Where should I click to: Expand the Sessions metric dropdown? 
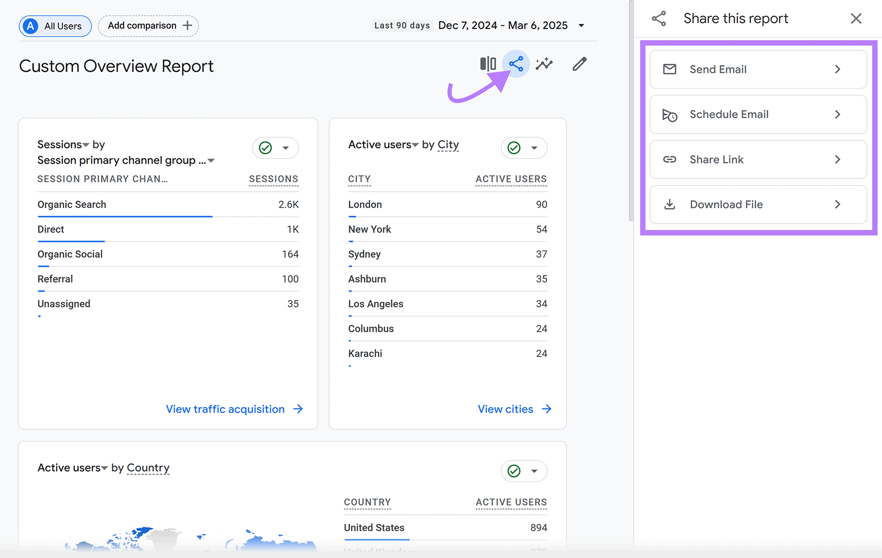click(x=85, y=144)
